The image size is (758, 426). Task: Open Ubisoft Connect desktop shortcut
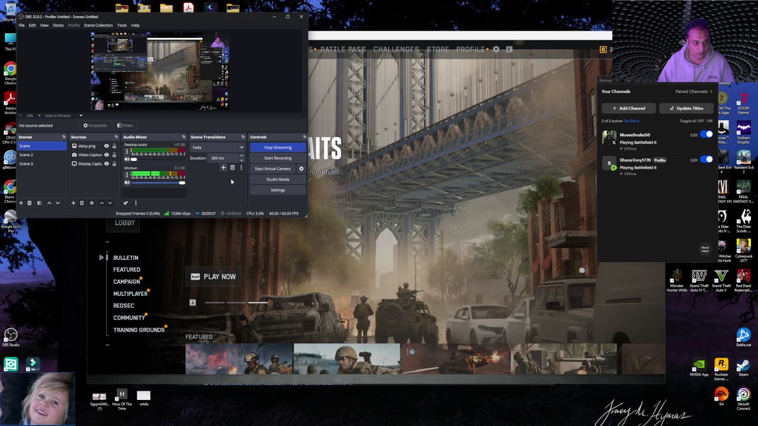point(743,398)
